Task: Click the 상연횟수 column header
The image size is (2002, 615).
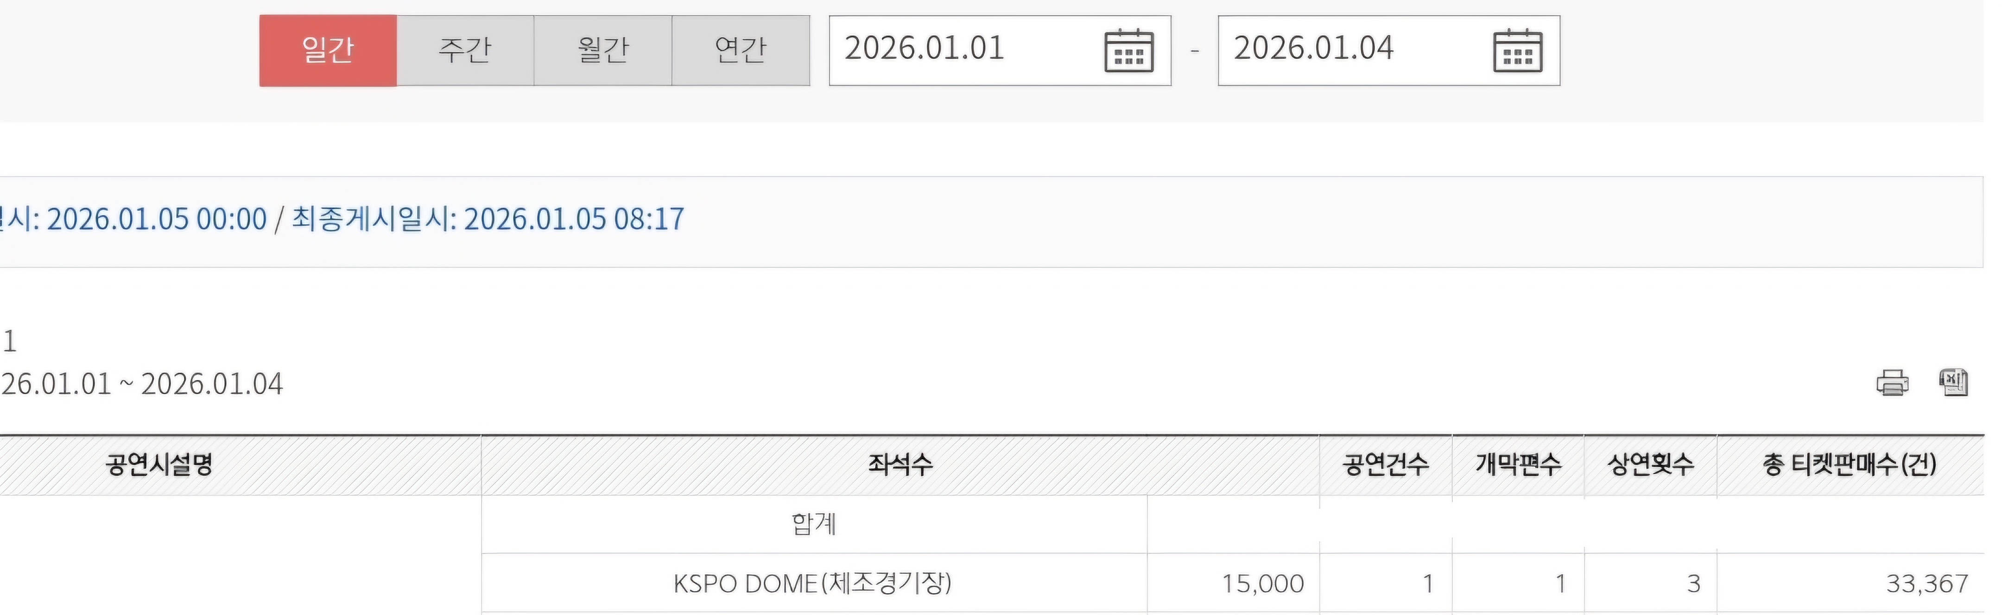Action: (1650, 465)
